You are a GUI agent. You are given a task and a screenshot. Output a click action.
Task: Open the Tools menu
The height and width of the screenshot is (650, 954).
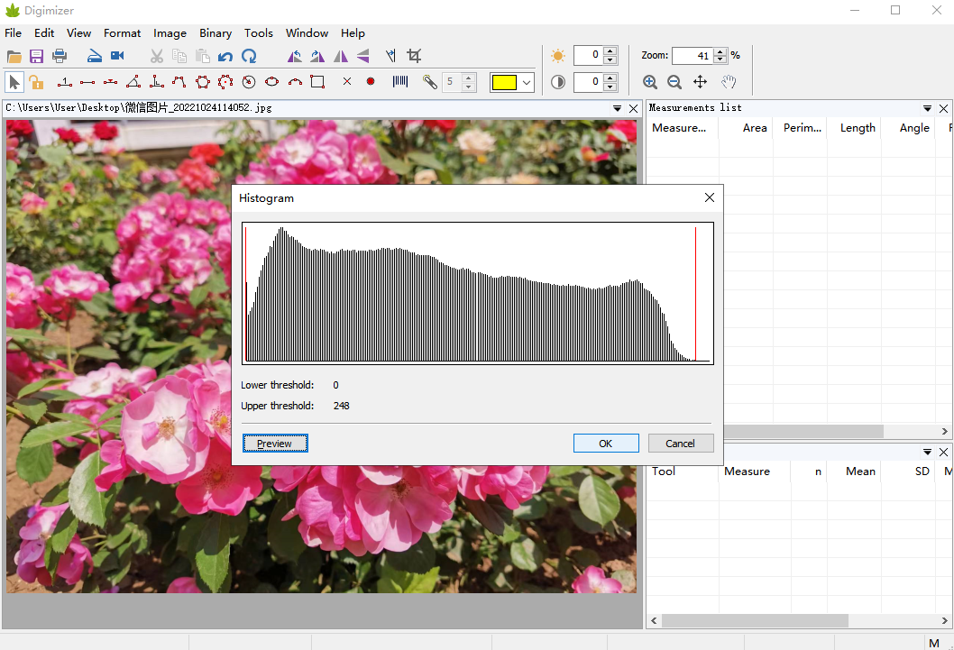click(x=259, y=32)
